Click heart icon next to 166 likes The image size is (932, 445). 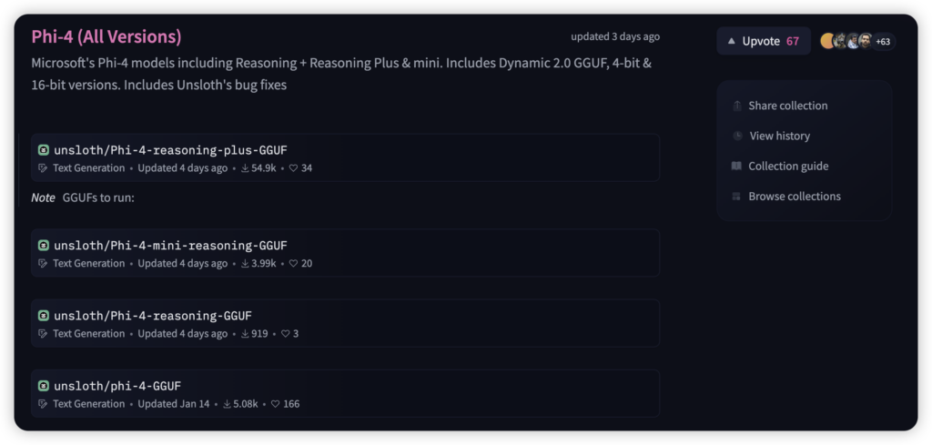(x=275, y=404)
